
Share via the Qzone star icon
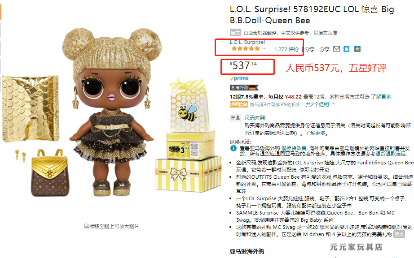tap(357, 49)
